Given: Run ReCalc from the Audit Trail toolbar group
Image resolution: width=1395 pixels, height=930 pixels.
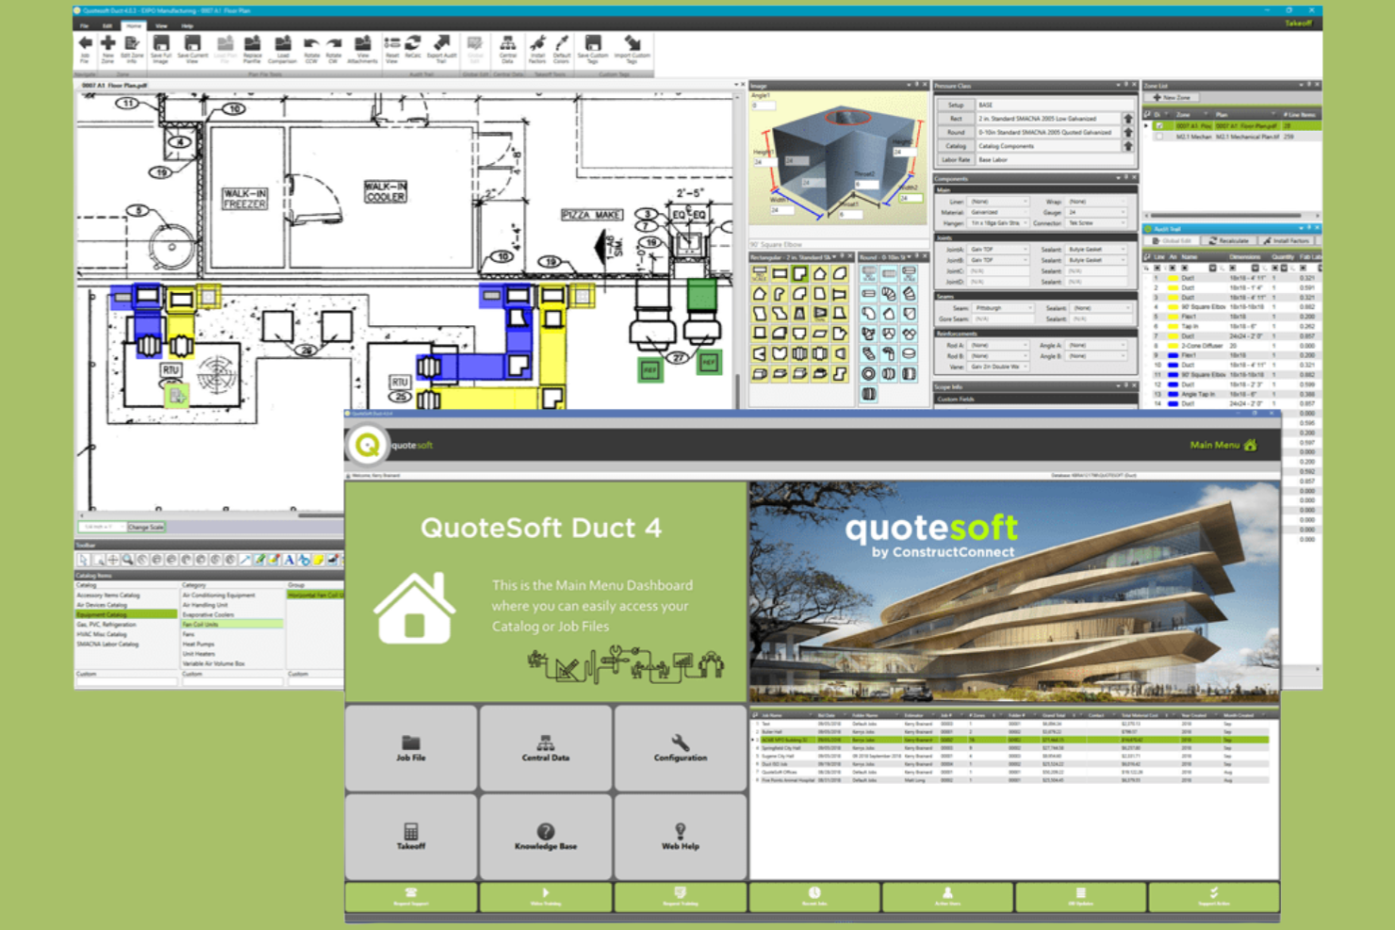Looking at the screenshot, I should (x=412, y=47).
